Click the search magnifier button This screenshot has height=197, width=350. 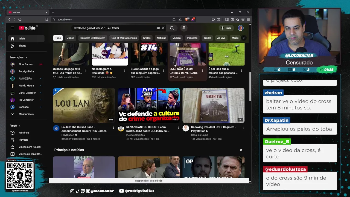click(172, 28)
